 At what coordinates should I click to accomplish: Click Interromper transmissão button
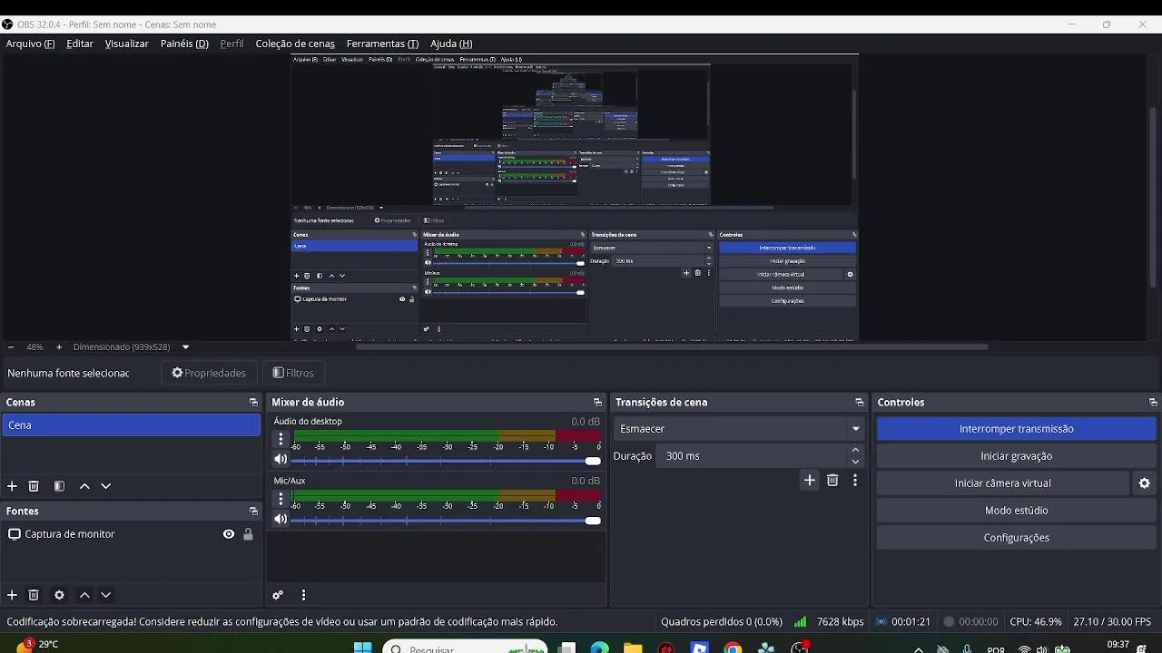coord(1016,429)
